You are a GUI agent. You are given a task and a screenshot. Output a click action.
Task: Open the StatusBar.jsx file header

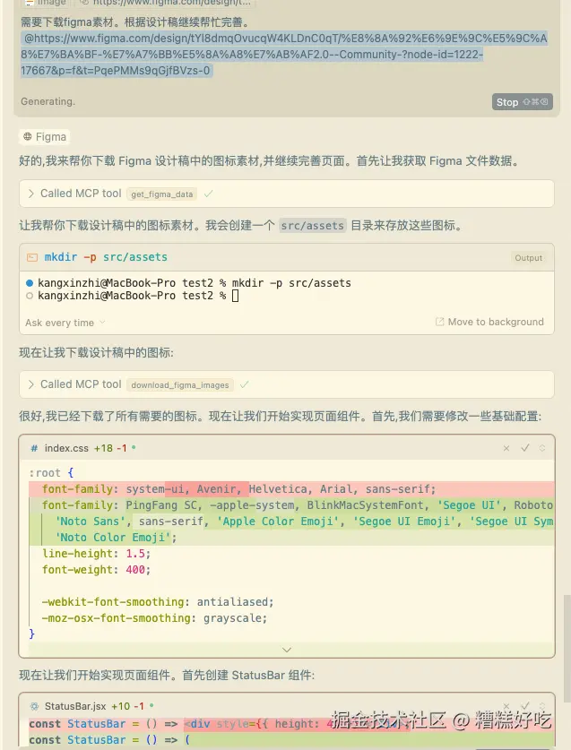pyautogui.click(x=287, y=706)
